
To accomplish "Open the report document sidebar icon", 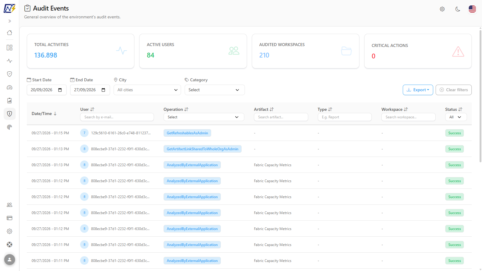I will click(10, 101).
